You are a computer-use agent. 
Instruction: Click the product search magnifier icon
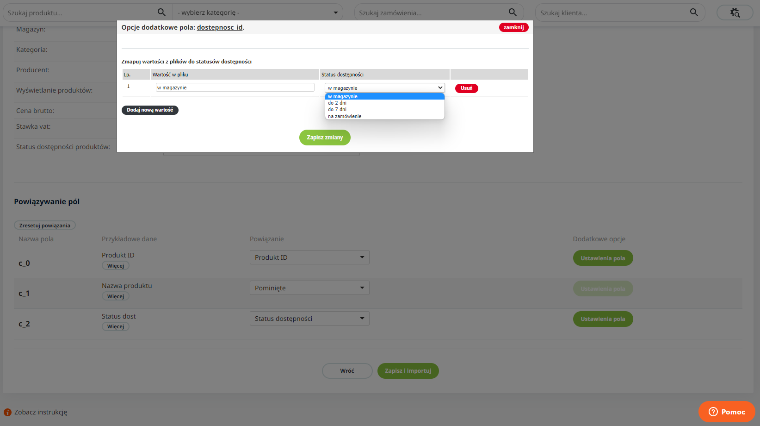161,13
